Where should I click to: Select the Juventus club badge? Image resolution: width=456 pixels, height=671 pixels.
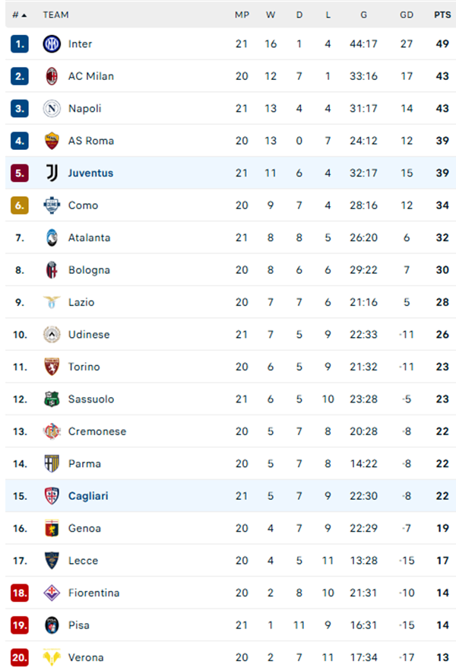click(50, 173)
